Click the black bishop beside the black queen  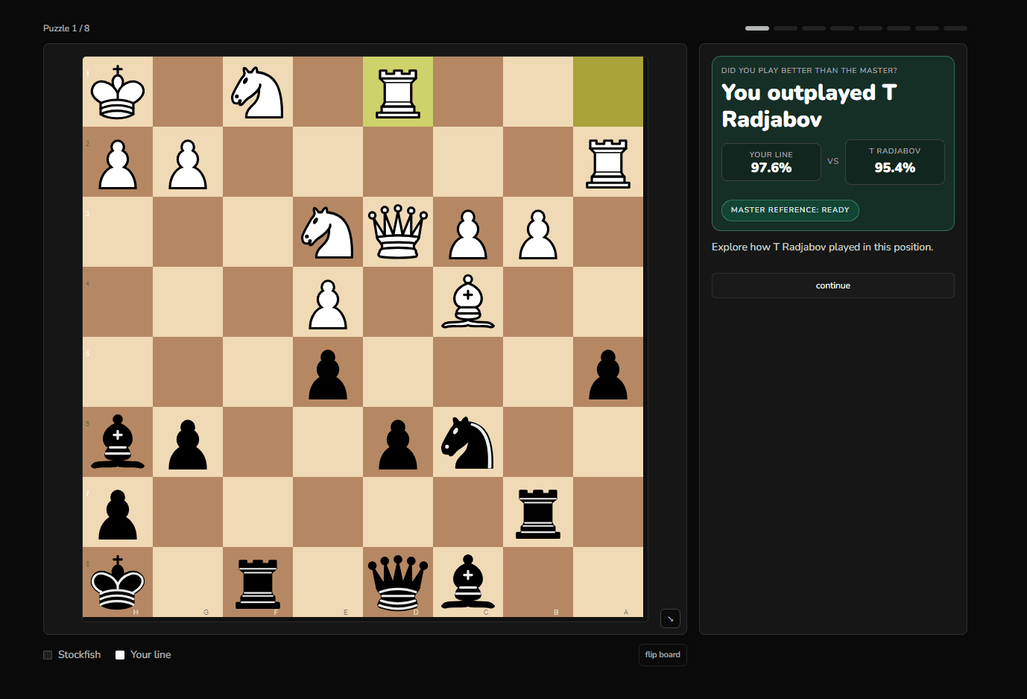pos(467,583)
